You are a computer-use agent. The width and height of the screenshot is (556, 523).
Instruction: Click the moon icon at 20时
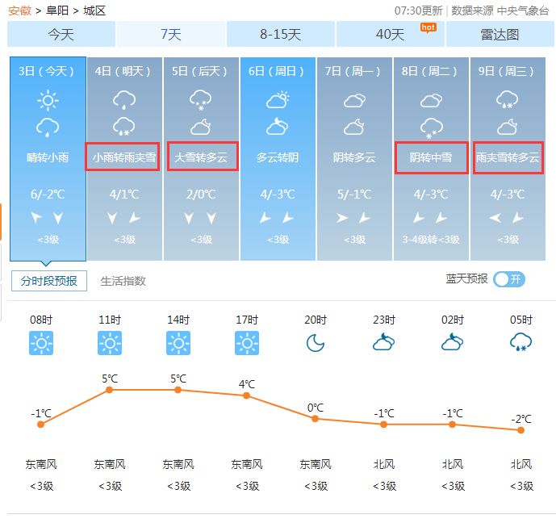[x=316, y=343]
